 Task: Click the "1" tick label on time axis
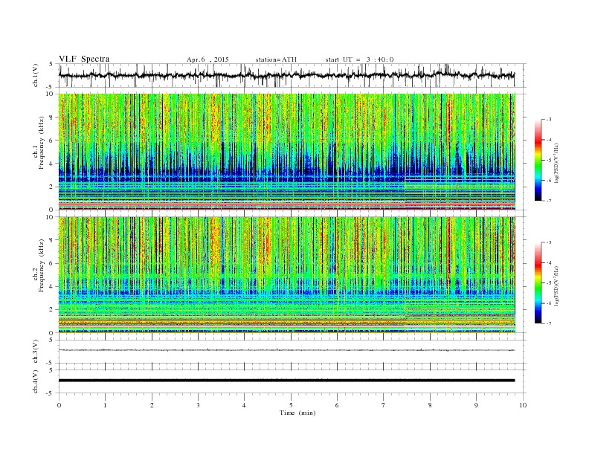[x=106, y=405]
